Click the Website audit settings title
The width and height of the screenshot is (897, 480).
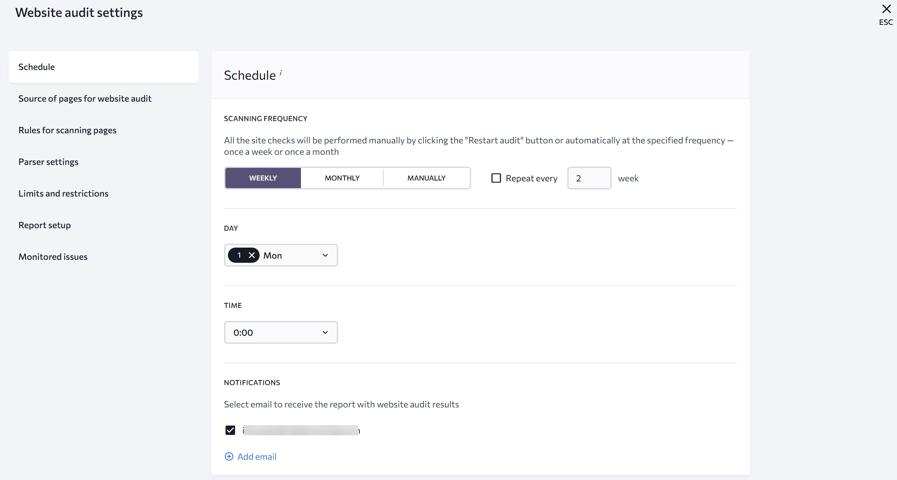tap(79, 13)
